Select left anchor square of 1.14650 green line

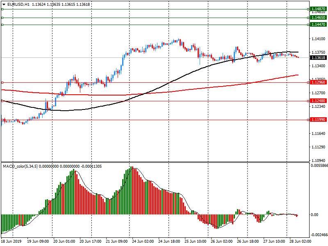pos(2,18)
